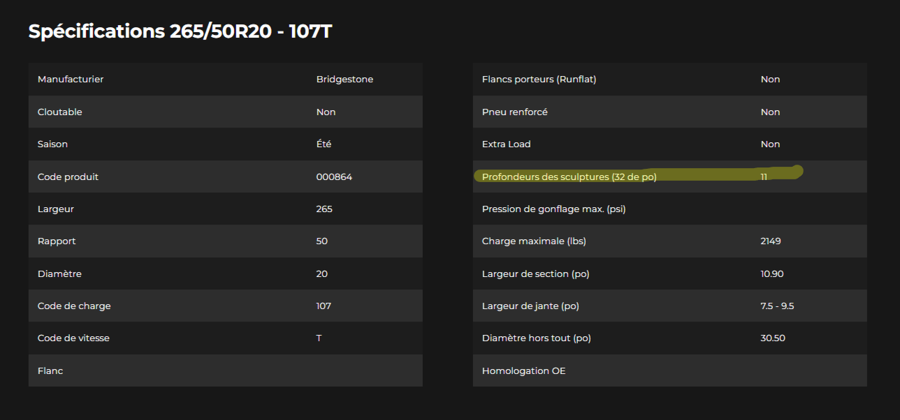
Task: Select the Charge maximale value 2149
Action: coord(771,241)
